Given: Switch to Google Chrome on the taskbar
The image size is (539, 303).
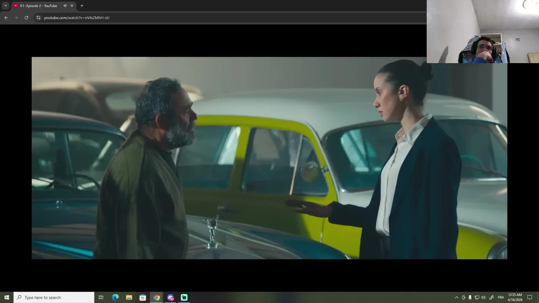Looking at the screenshot, I should (x=157, y=298).
